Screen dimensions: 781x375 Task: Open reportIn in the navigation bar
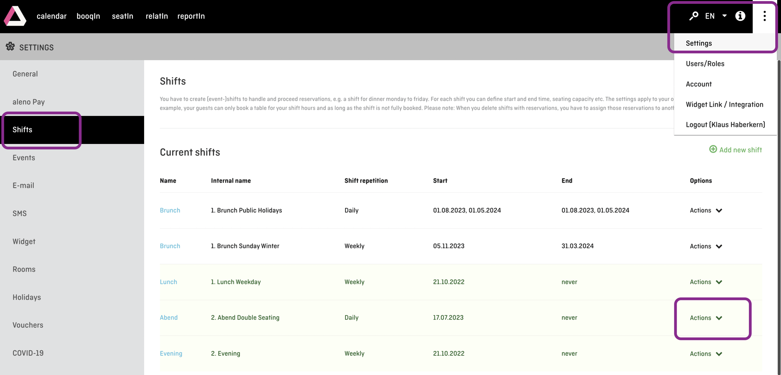tap(191, 16)
